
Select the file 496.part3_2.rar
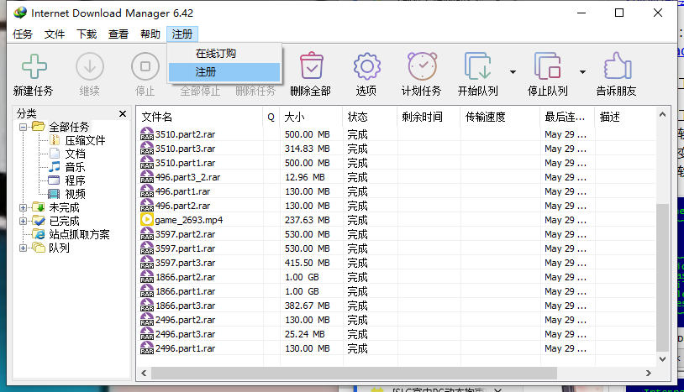point(187,177)
